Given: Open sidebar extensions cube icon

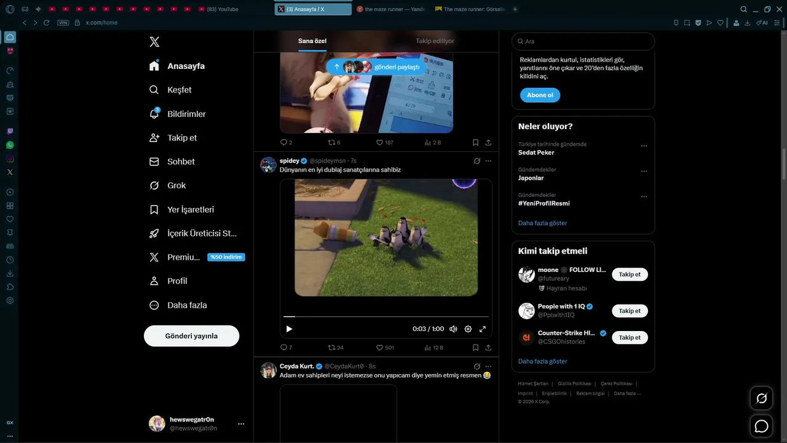Looking at the screenshot, I should tap(10, 287).
